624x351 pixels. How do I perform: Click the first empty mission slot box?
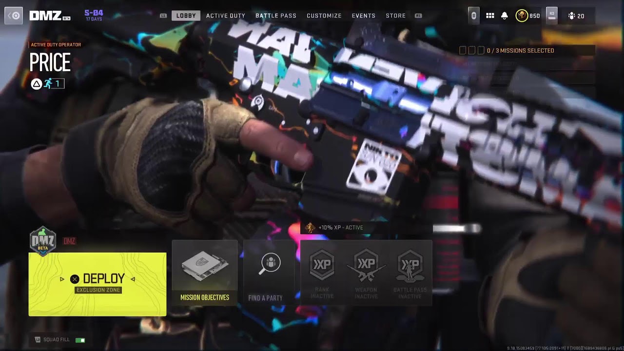tap(463, 50)
